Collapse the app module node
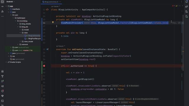Image resolution: width=189 pixels, height=106 pixels. pyautogui.click(x=6, y=6)
